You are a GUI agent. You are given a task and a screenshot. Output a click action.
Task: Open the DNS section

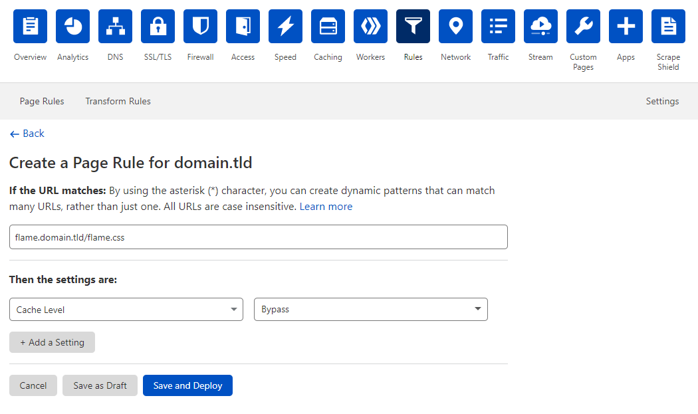click(x=115, y=26)
